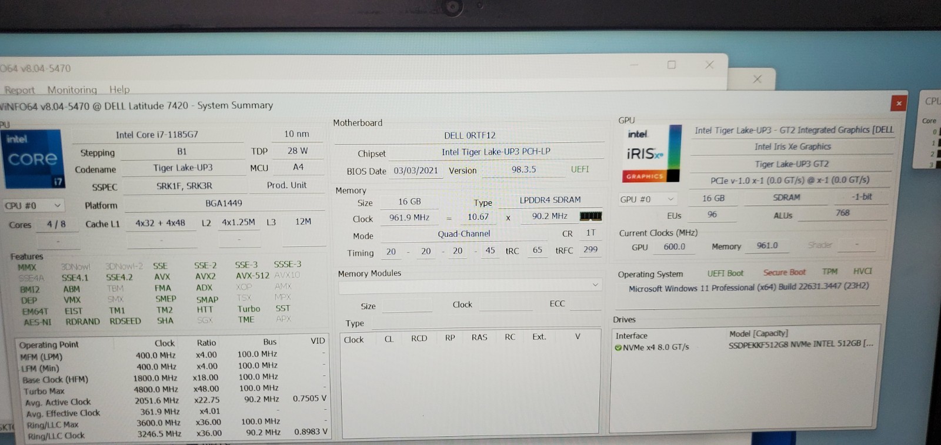Click the 28 W TDP value
The width and height of the screenshot is (941, 445).
click(x=298, y=151)
